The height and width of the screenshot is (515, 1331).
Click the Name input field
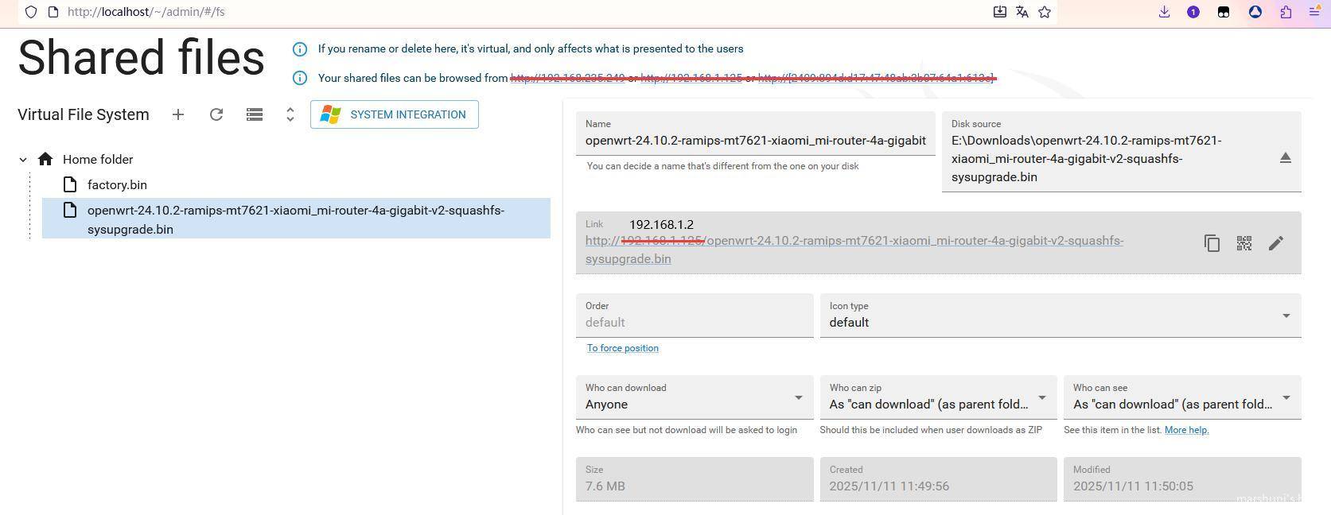click(755, 141)
